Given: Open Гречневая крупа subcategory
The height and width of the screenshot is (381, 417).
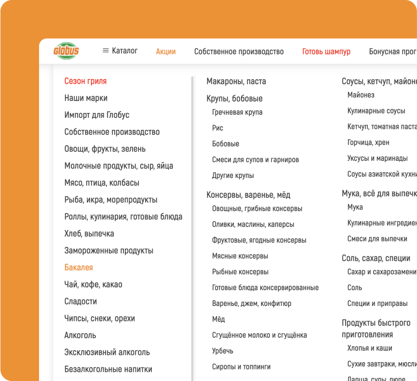Looking at the screenshot, I should [x=237, y=112].
